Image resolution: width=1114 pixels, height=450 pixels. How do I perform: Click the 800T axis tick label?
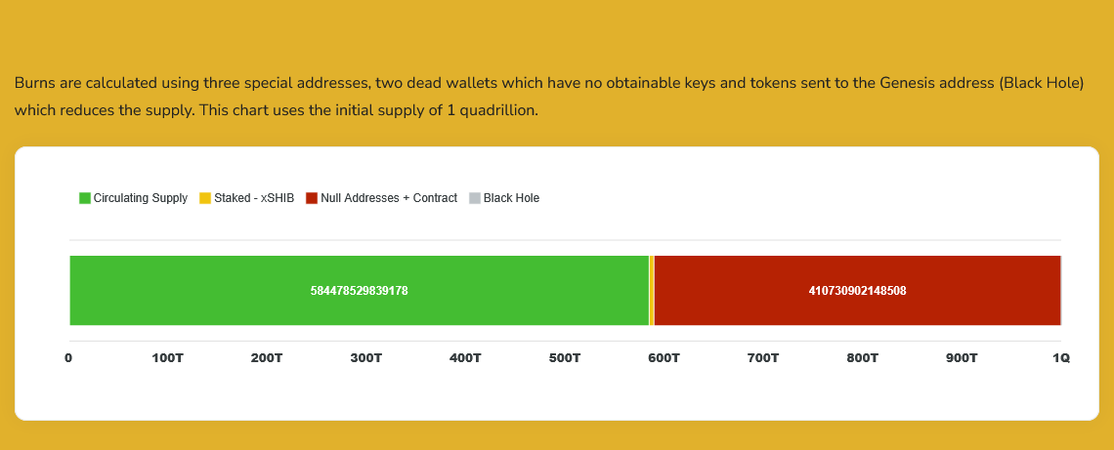pyautogui.click(x=863, y=358)
